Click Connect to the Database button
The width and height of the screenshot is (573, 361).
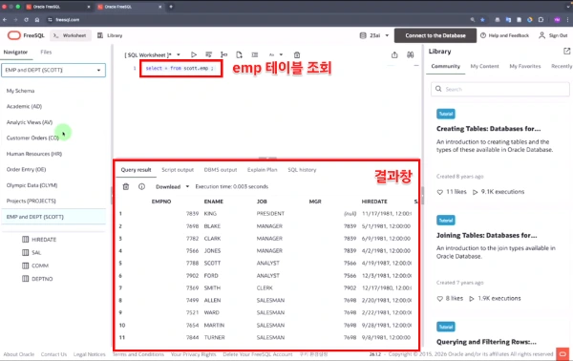[x=435, y=35]
